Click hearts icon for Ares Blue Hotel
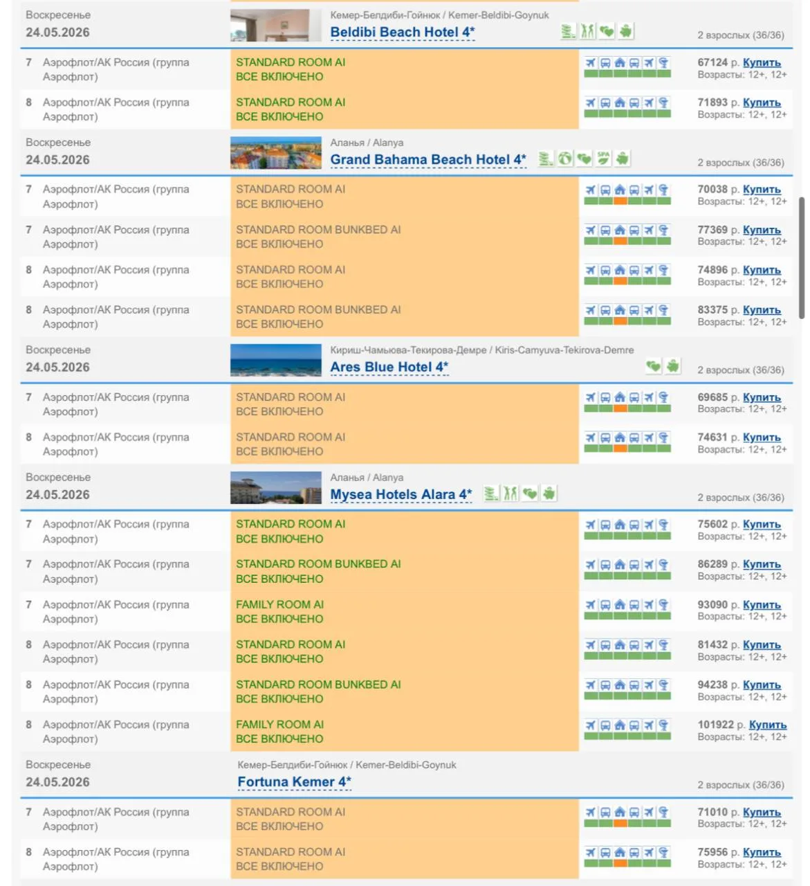Image resolution: width=810 pixels, height=886 pixels. tap(653, 366)
